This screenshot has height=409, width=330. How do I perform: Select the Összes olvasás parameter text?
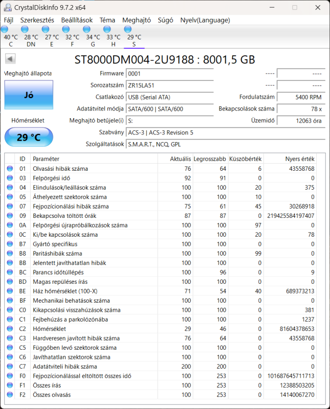pos(52,395)
